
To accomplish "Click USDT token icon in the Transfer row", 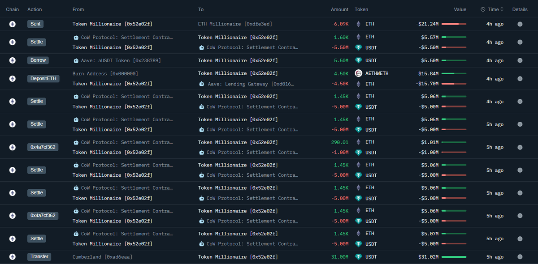I will pos(358,257).
